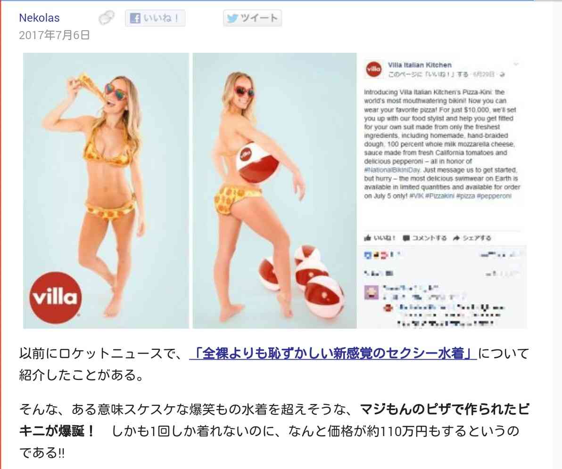Click the chain link icon beside author
Image resolution: width=562 pixels, height=469 pixels.
(x=107, y=18)
